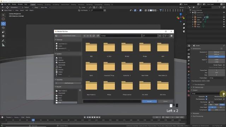The image size is (226, 127).
Task: Select the Important Things folder
Action: [109, 68]
